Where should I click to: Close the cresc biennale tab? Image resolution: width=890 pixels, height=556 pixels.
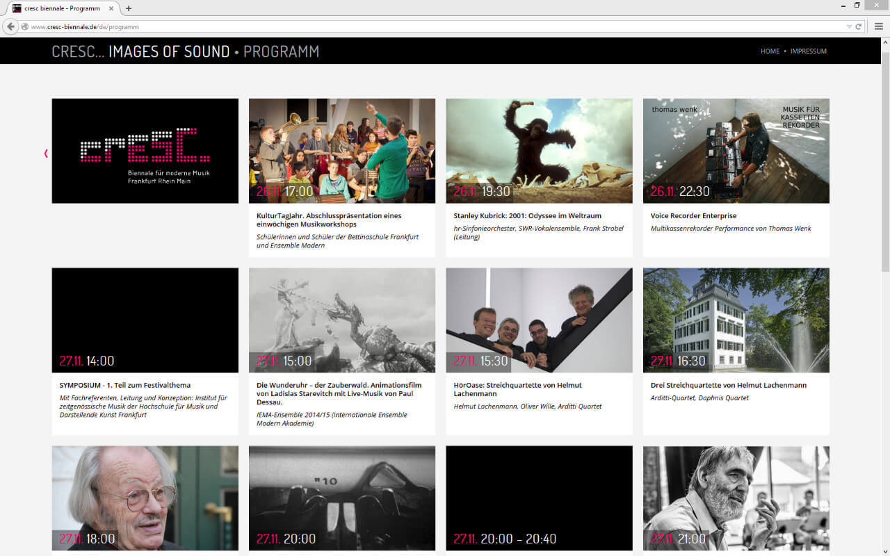pyautogui.click(x=111, y=8)
